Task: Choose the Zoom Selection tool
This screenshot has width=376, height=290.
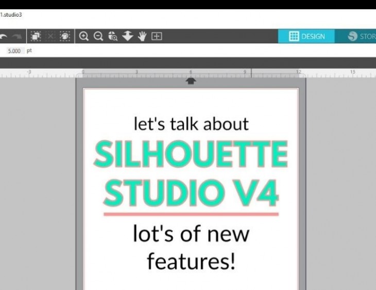Action: point(113,36)
